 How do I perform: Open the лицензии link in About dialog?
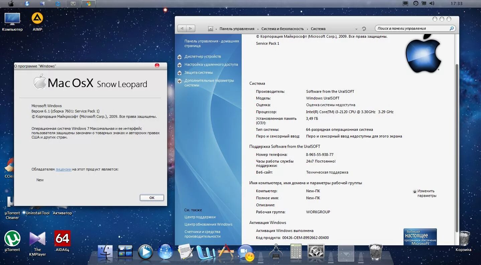[64, 169]
